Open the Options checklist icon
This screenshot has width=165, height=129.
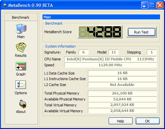click(x=21, y=85)
